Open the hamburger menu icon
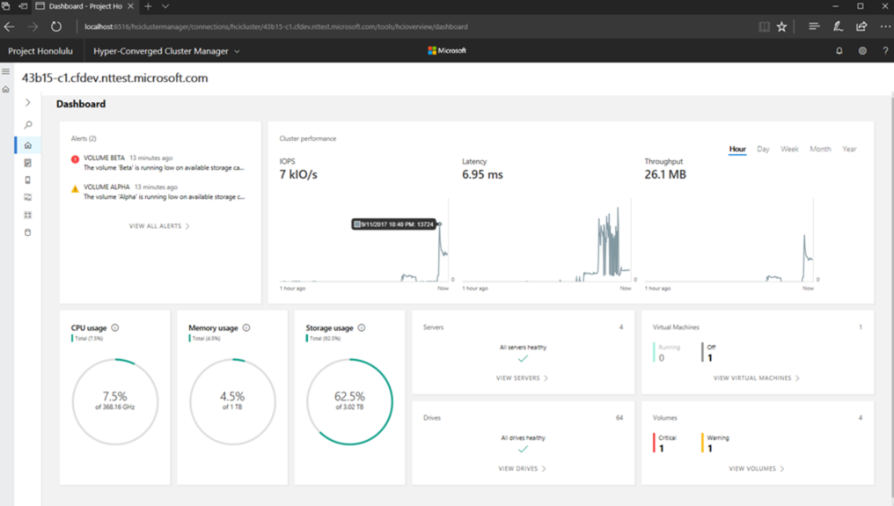Viewport: 894px width, 506px height. coord(5,71)
